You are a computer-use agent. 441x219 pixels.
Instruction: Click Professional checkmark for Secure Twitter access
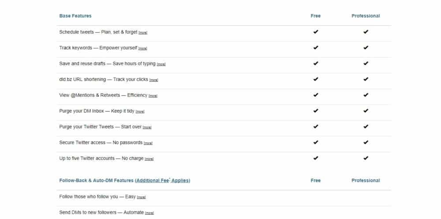366,142
